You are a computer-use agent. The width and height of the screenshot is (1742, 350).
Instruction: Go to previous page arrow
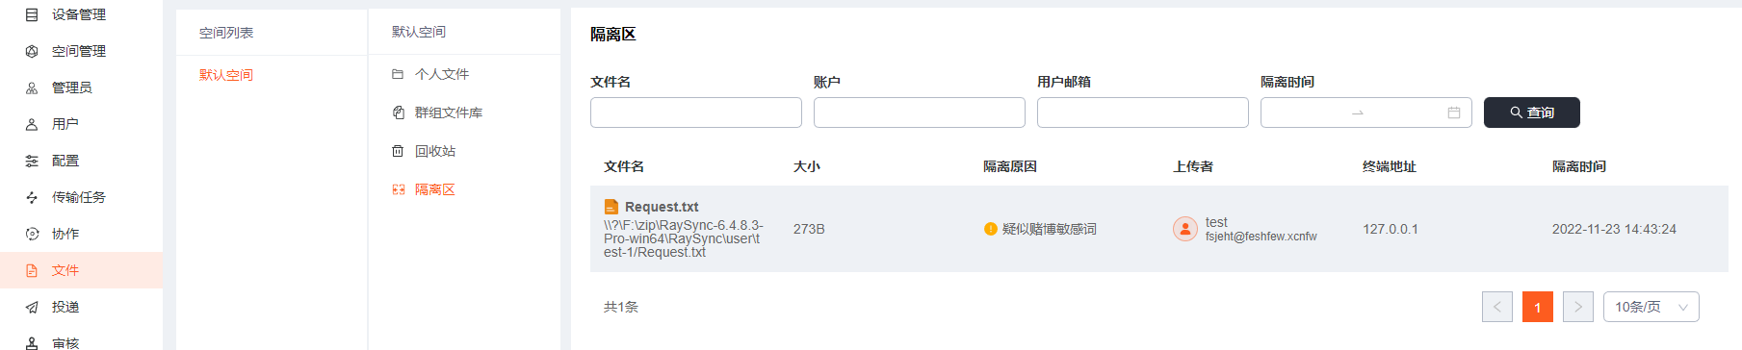1497,307
